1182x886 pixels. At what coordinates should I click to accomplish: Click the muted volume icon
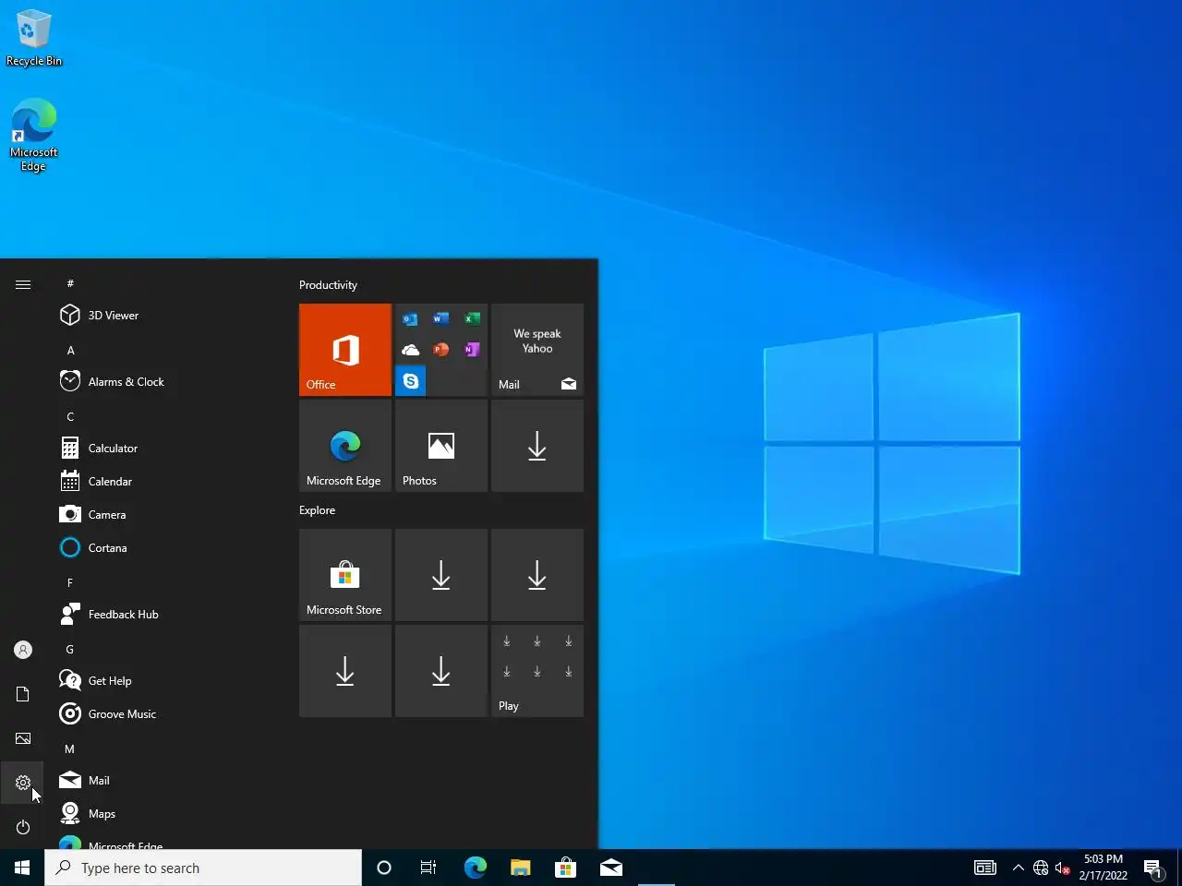click(1063, 868)
